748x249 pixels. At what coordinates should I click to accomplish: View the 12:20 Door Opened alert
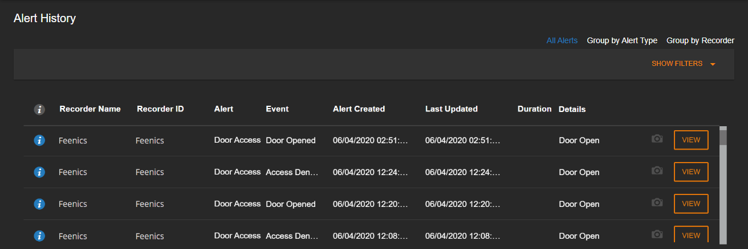[691, 204]
